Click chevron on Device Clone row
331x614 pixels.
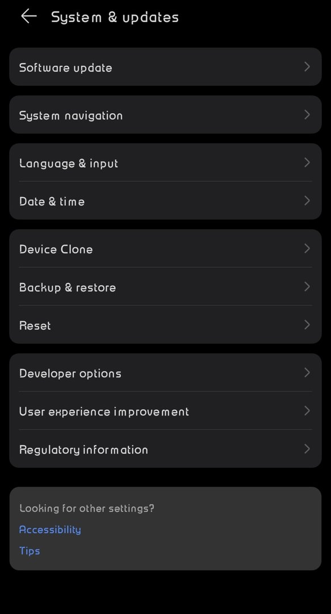[x=307, y=248]
